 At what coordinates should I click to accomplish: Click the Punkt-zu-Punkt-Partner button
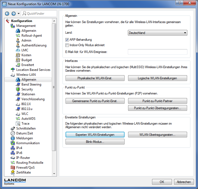157,101
